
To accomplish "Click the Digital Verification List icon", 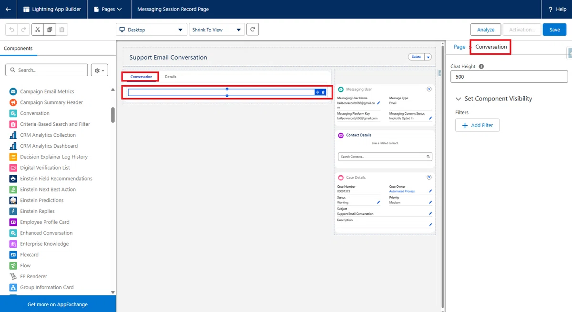I will point(13,168).
